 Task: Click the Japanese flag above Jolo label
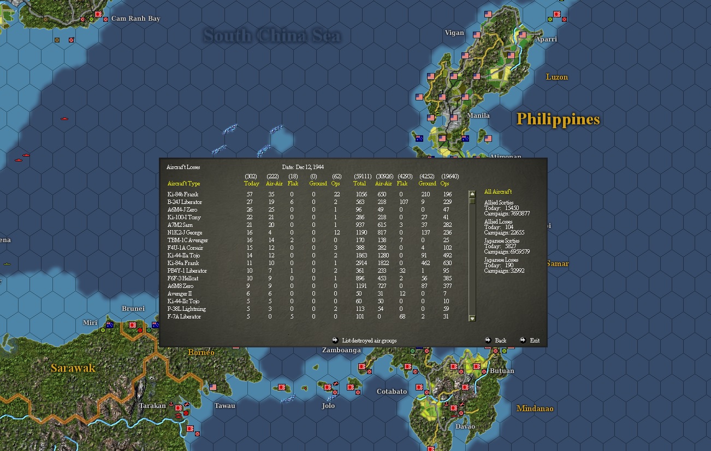click(x=328, y=387)
